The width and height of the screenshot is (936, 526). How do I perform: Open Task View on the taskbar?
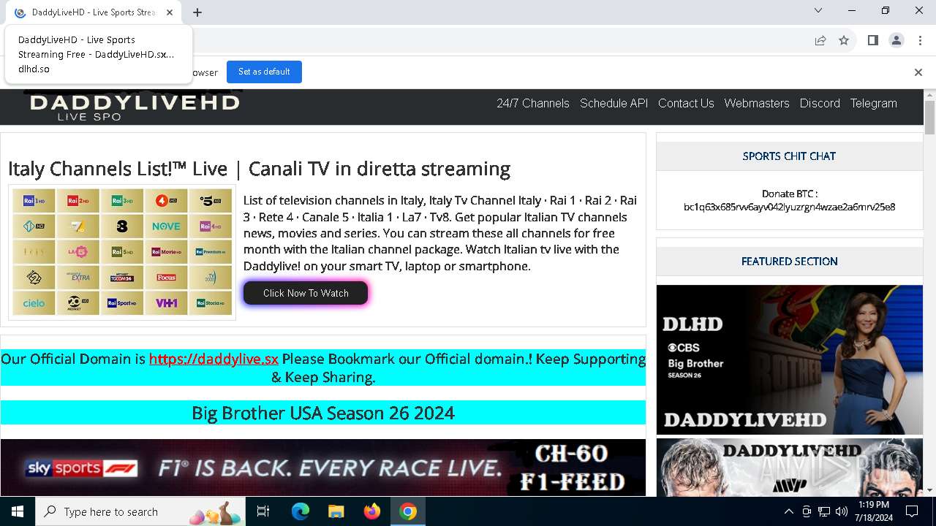click(x=263, y=511)
